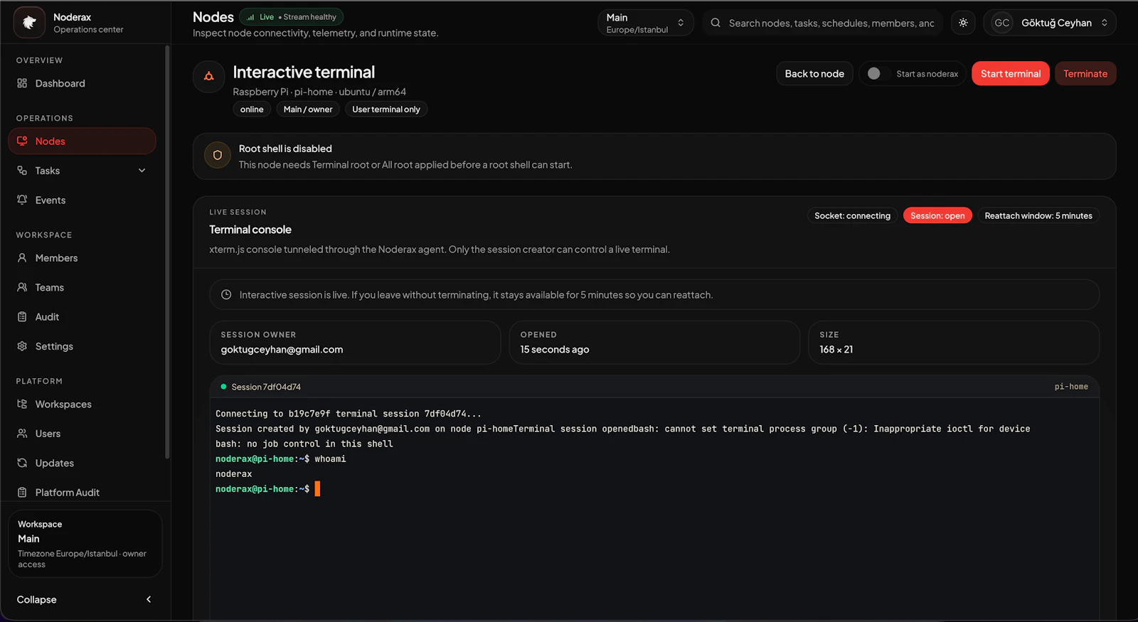Click the Terminate button
This screenshot has width=1138, height=622.
point(1085,74)
